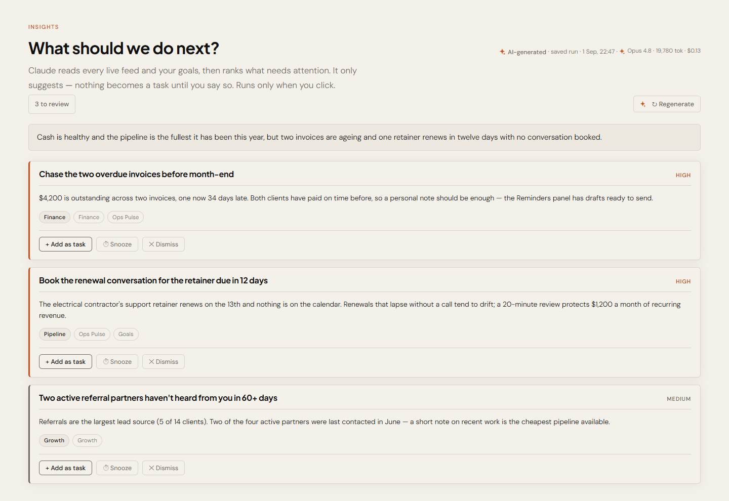This screenshot has height=501, width=729.
Task: Click the AI-generated sparkle icon in header
Action: (x=502, y=52)
